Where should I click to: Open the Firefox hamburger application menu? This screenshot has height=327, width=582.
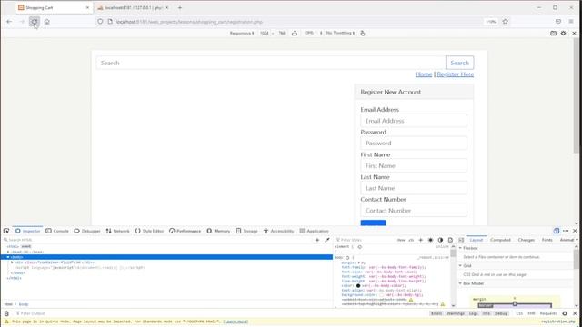[571, 22]
